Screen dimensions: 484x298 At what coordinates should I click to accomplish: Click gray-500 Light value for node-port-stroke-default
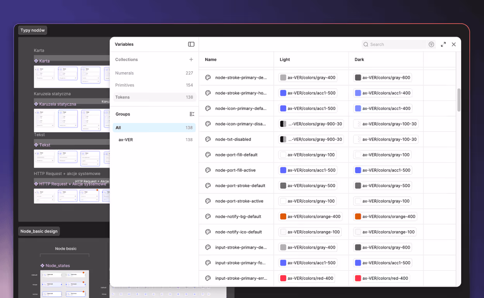(x=308, y=185)
